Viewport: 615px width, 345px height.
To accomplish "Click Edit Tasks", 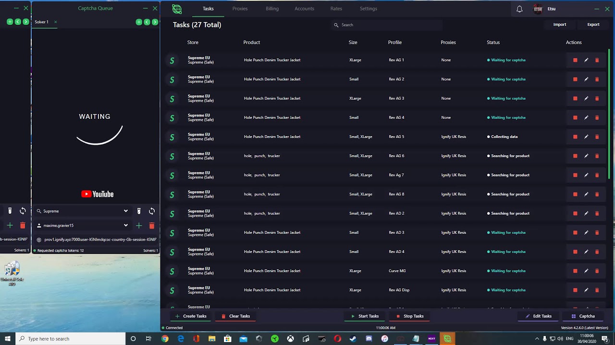I will (x=539, y=316).
